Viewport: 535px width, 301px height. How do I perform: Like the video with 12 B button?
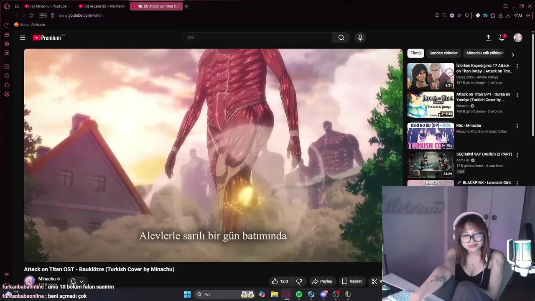[x=280, y=281]
